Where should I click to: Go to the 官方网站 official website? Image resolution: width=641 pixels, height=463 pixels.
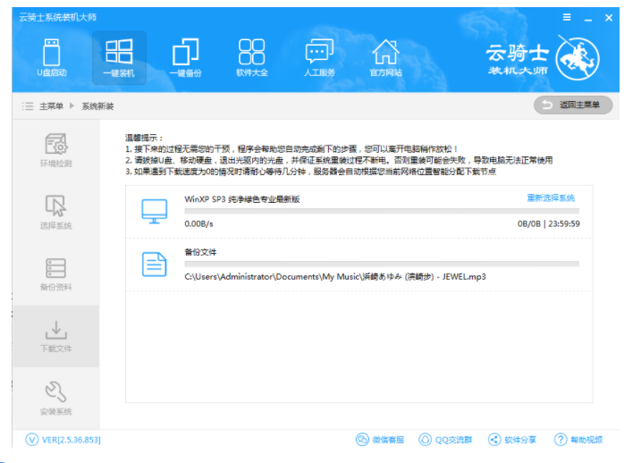pos(385,57)
